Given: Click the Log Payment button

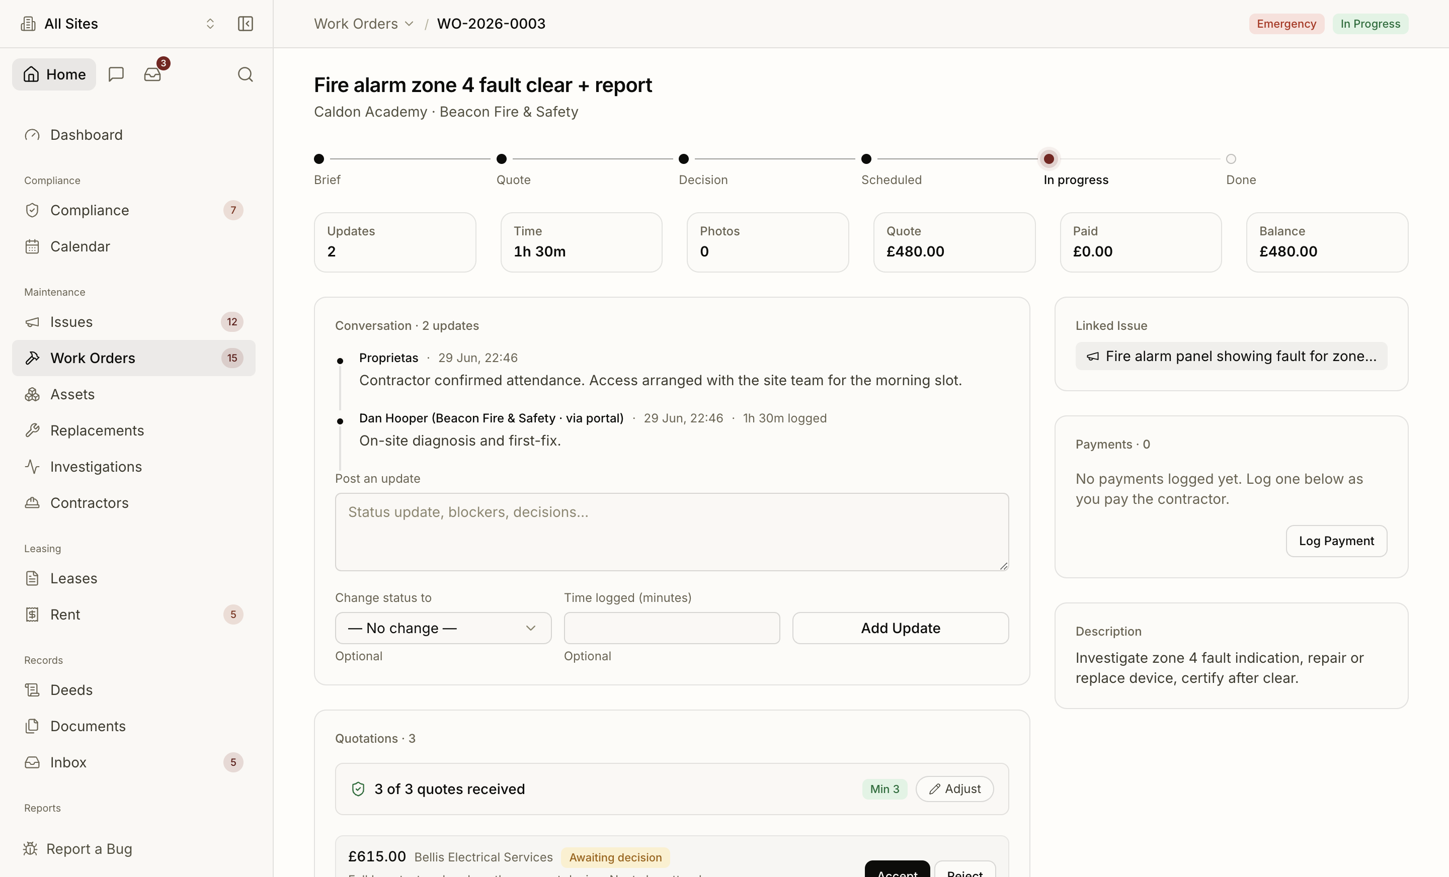Looking at the screenshot, I should coord(1336,541).
